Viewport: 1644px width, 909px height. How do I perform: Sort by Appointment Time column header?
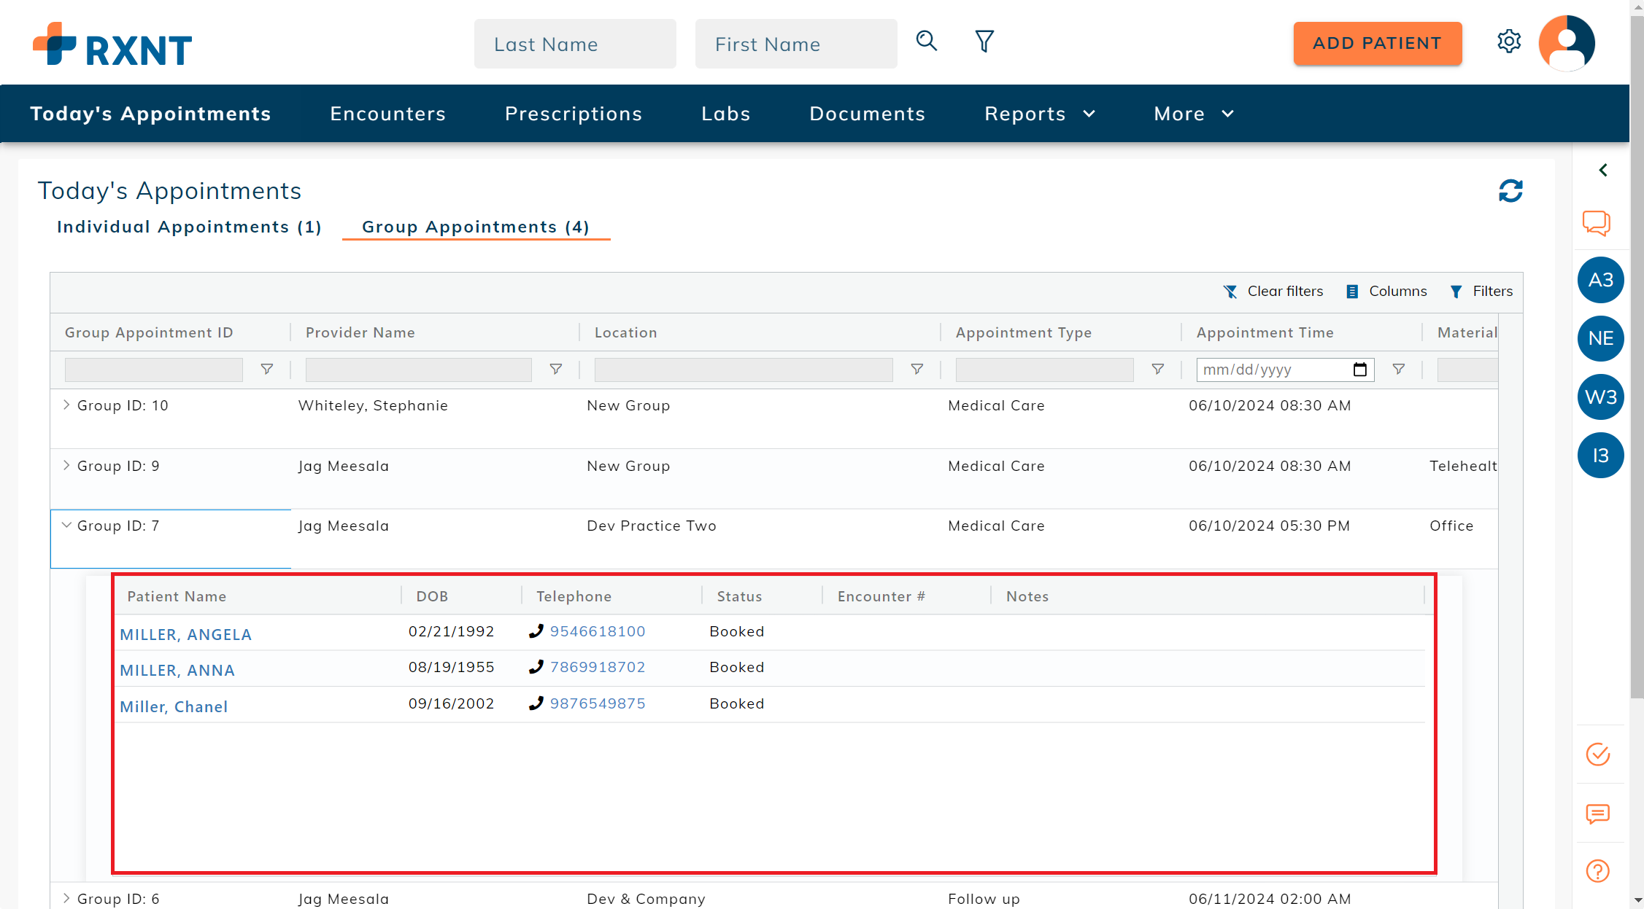point(1265,332)
